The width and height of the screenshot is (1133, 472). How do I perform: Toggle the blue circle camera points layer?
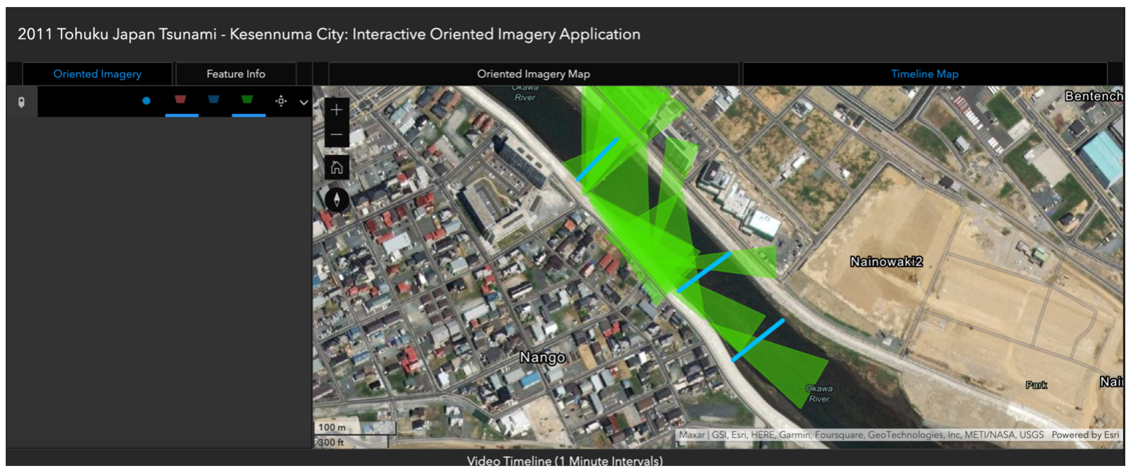pyautogui.click(x=147, y=101)
